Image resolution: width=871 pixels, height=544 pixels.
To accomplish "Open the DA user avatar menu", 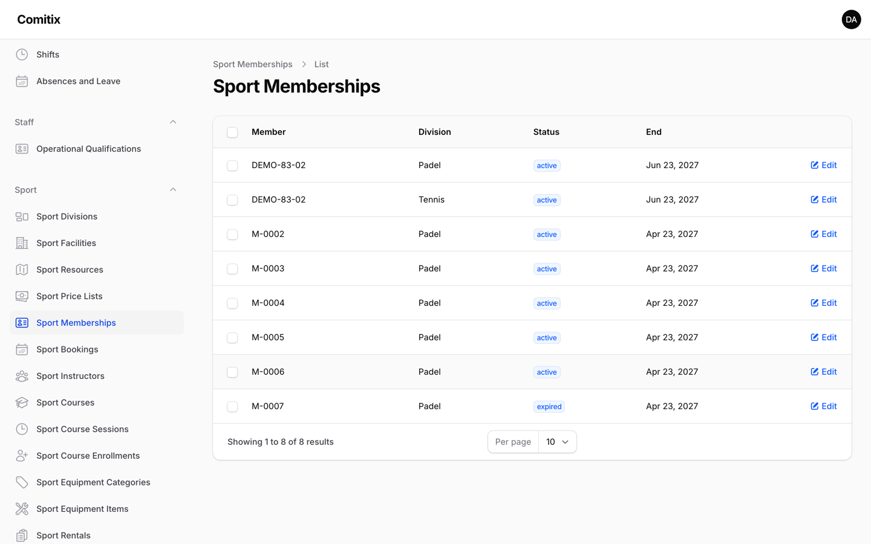I will 851,19.
